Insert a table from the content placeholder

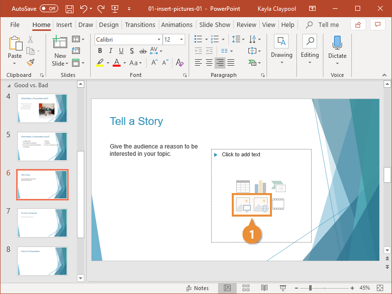[x=243, y=186]
